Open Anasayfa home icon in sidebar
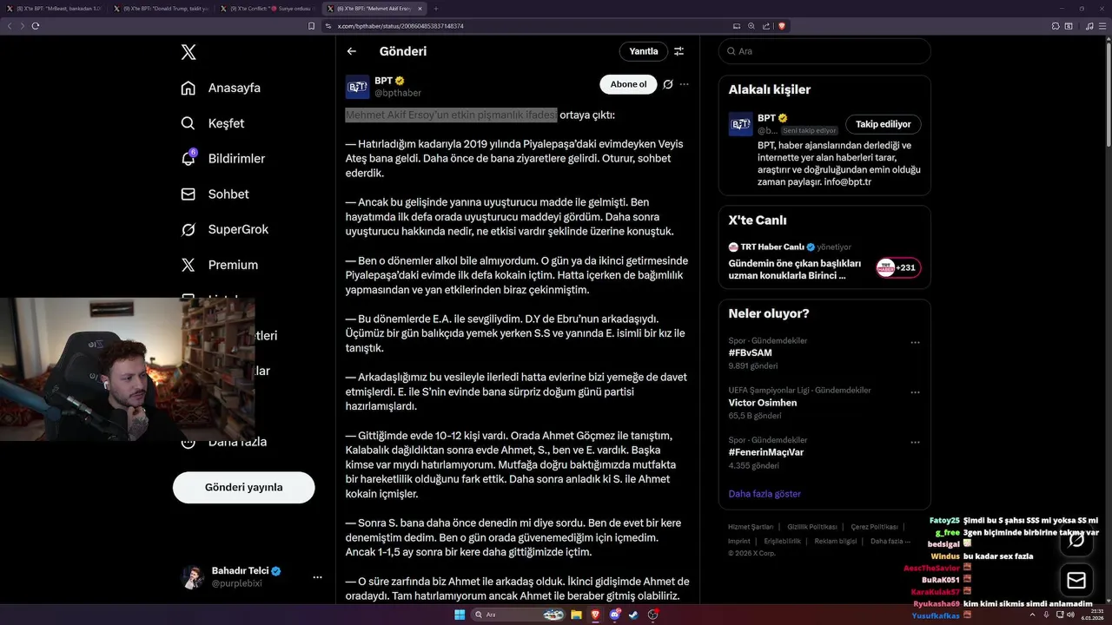Viewport: 1112px width, 625px height. pos(188,88)
